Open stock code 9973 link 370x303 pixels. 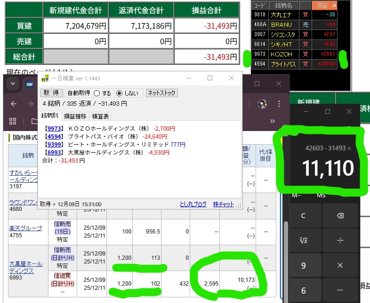pos(53,128)
